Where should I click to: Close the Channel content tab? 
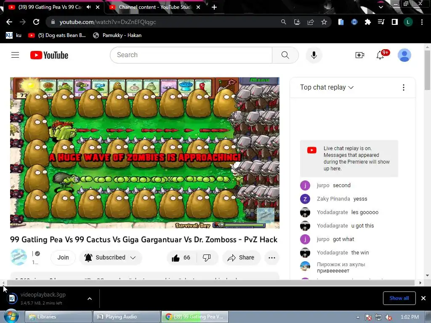[198, 7]
